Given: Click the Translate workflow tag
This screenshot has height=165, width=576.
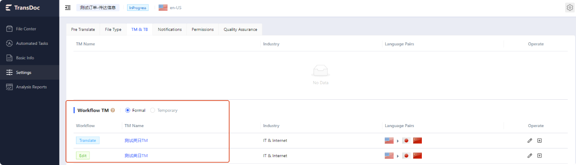Looking at the screenshot, I should pyautogui.click(x=88, y=141).
